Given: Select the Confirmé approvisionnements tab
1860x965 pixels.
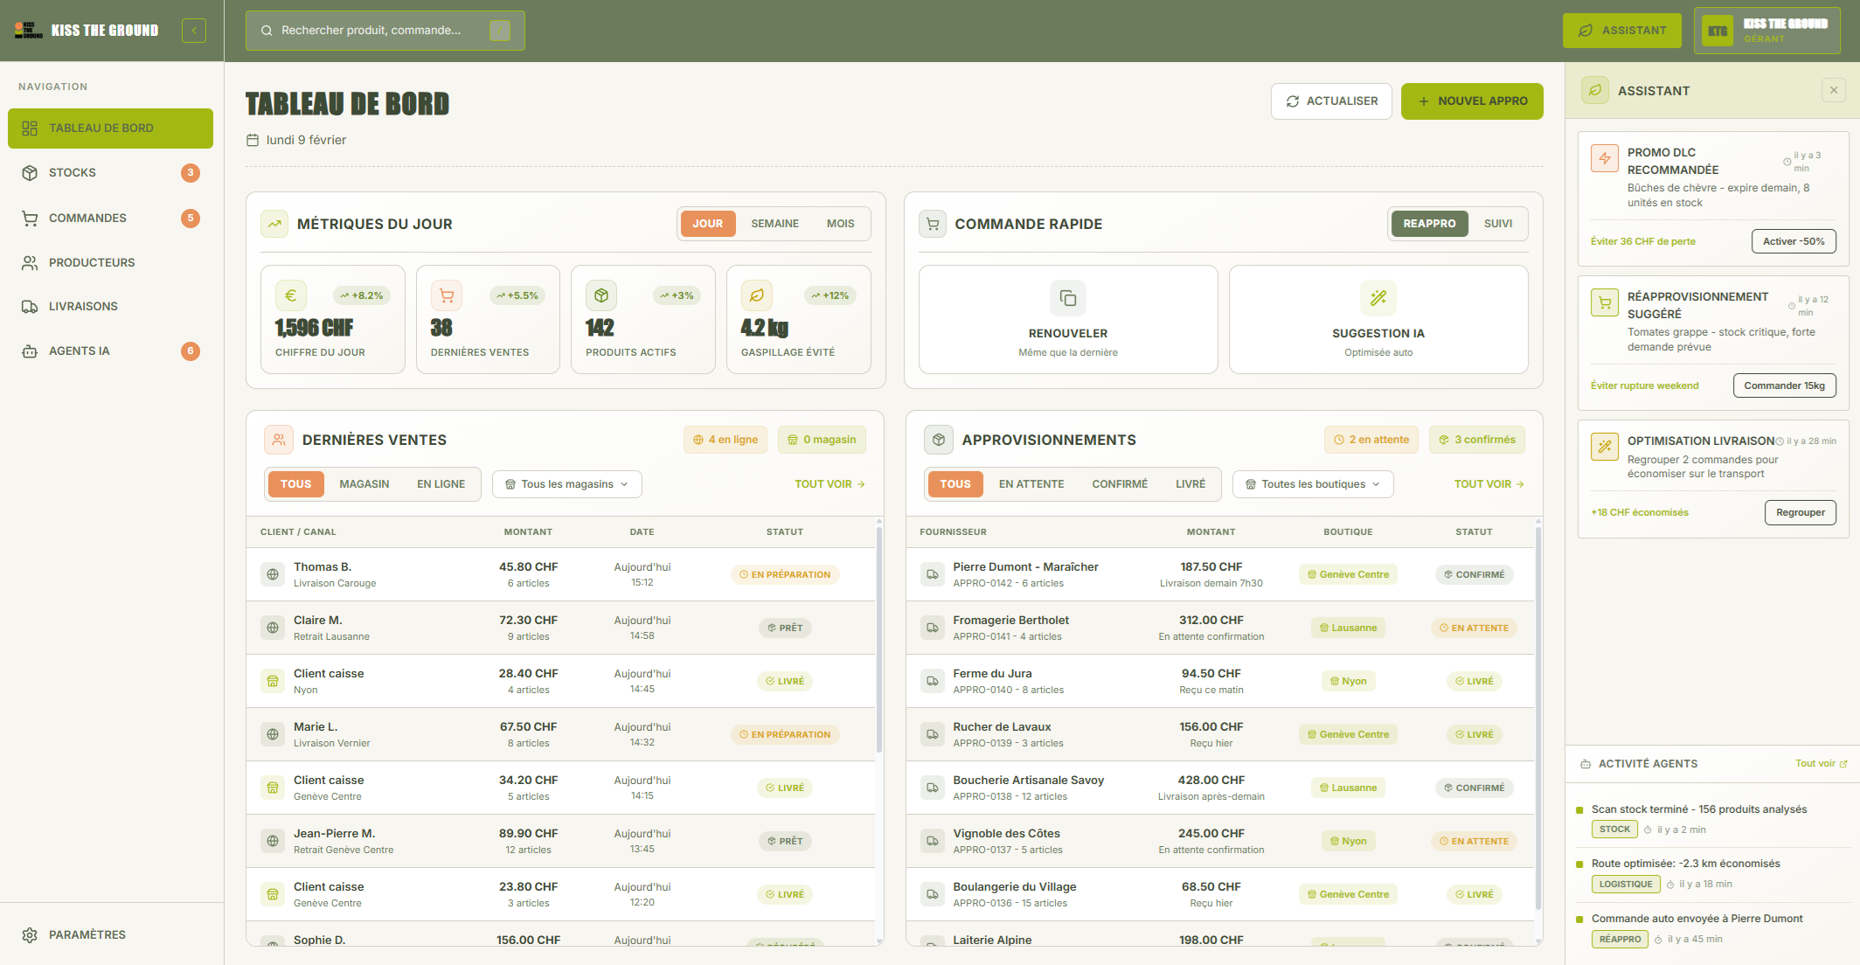Looking at the screenshot, I should coord(1119,484).
